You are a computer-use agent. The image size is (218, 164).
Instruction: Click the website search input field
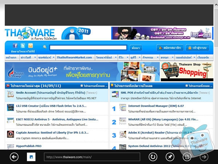(x=88, y=47)
